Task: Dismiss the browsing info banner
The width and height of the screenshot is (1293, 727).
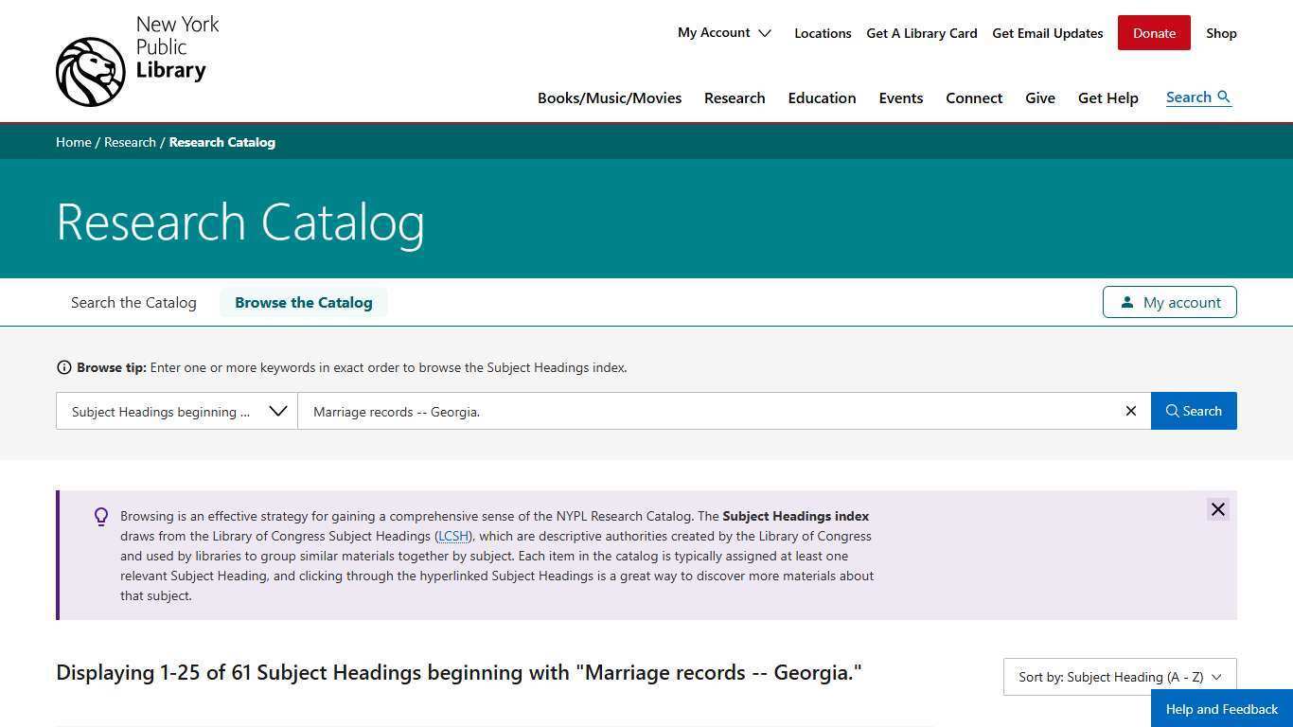Action: point(1217,509)
